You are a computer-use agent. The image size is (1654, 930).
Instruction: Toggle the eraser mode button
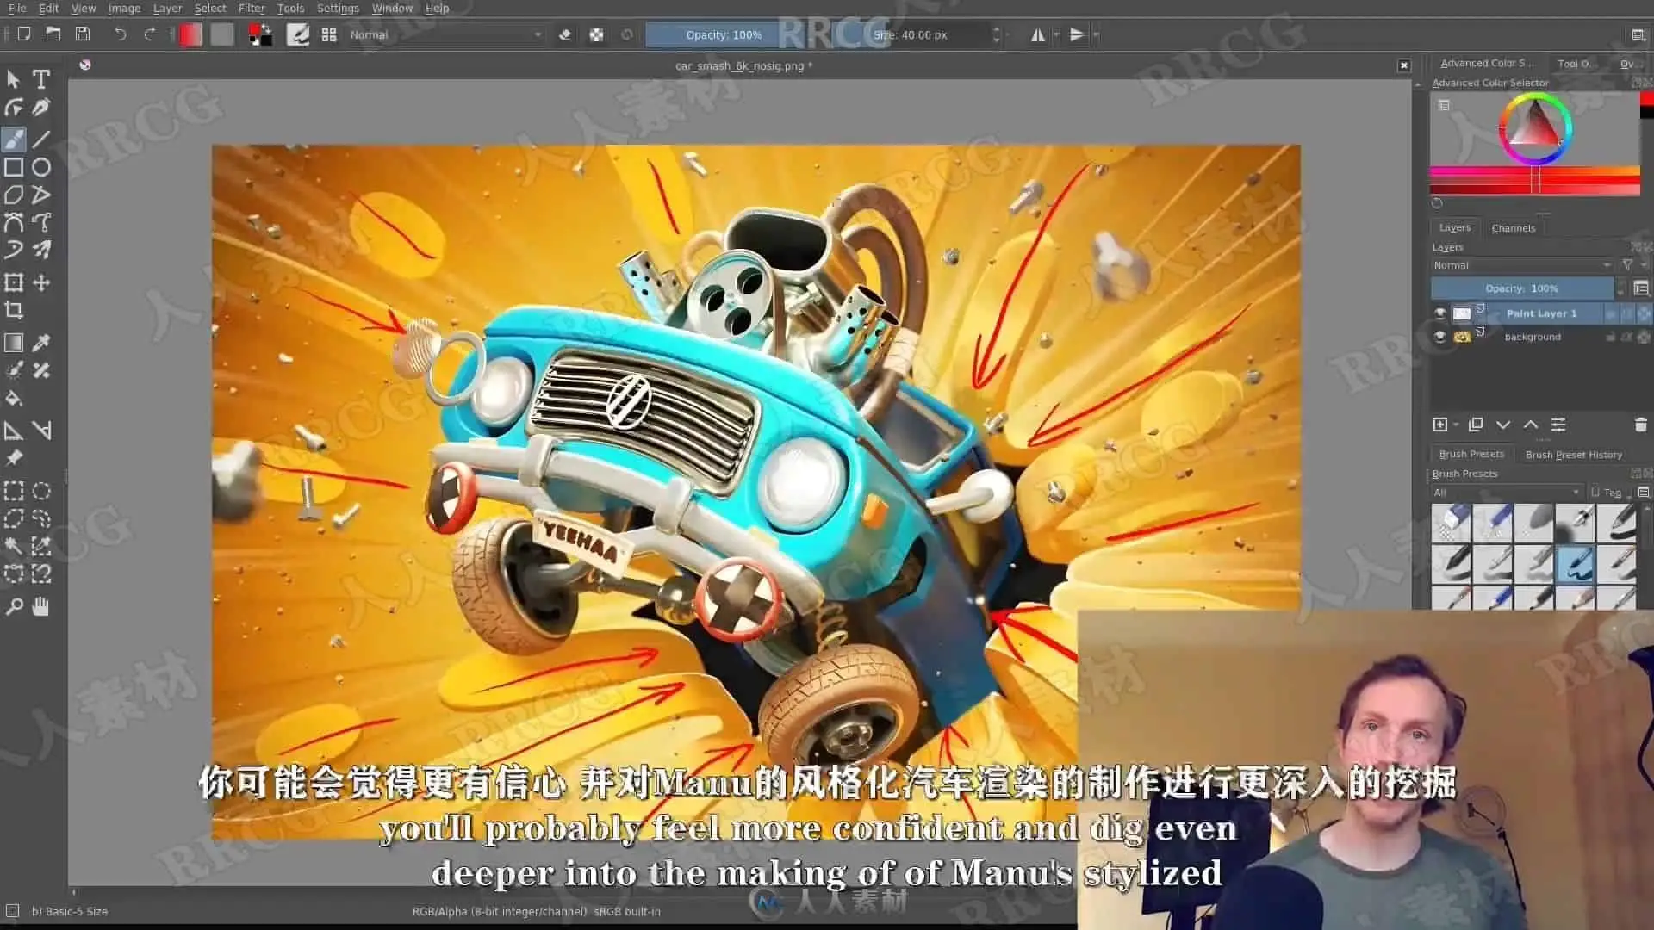pyautogui.click(x=565, y=35)
